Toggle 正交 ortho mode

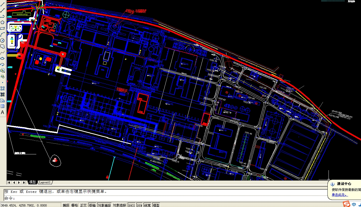click(83, 205)
